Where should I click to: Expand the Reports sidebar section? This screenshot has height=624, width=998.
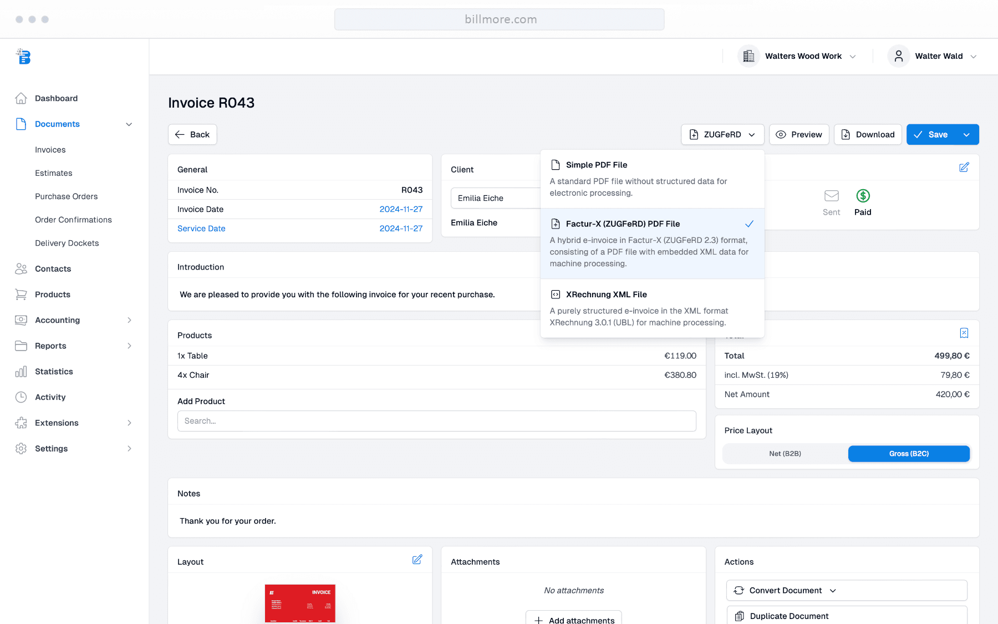(x=129, y=346)
